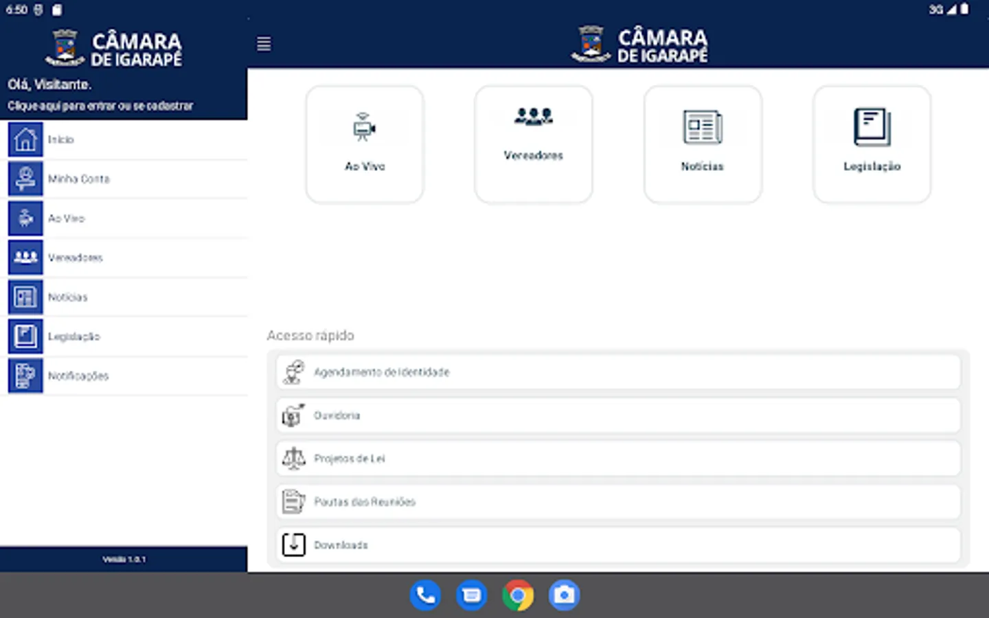
Task: Click the Downloads arrow icon
Action: tap(293, 545)
